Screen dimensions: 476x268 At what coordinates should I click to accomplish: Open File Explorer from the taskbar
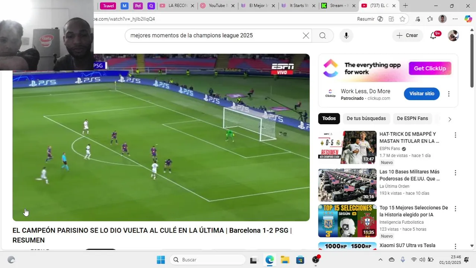[x=285, y=260]
